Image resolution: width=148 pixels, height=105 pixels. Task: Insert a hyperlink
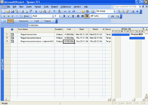point(60,11)
